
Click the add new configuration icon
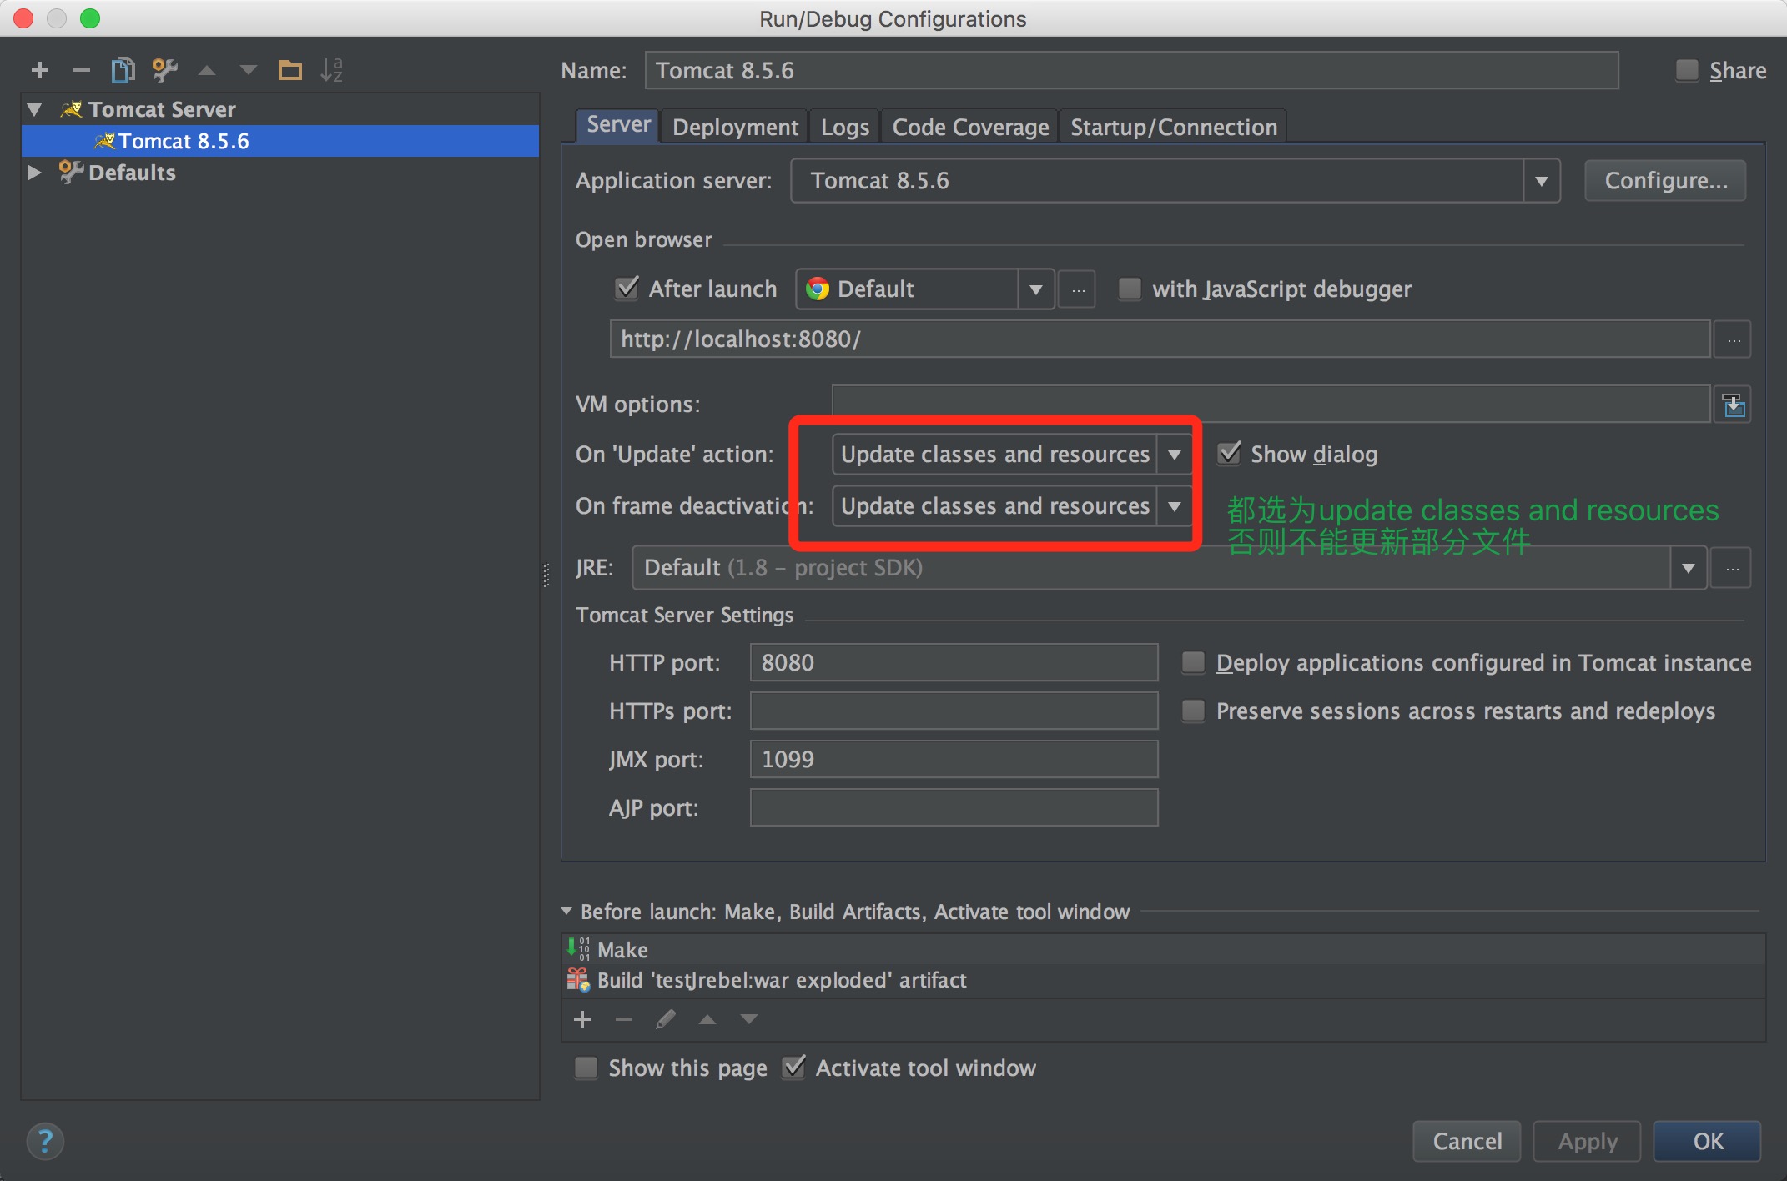coord(39,70)
